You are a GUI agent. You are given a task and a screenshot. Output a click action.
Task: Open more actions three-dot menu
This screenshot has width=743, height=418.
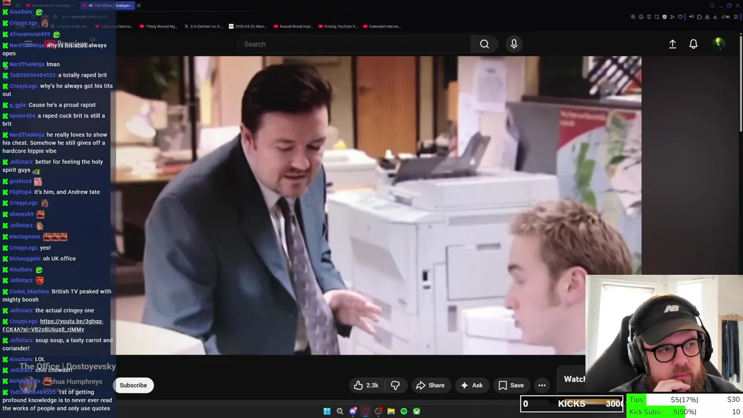pyautogui.click(x=542, y=385)
